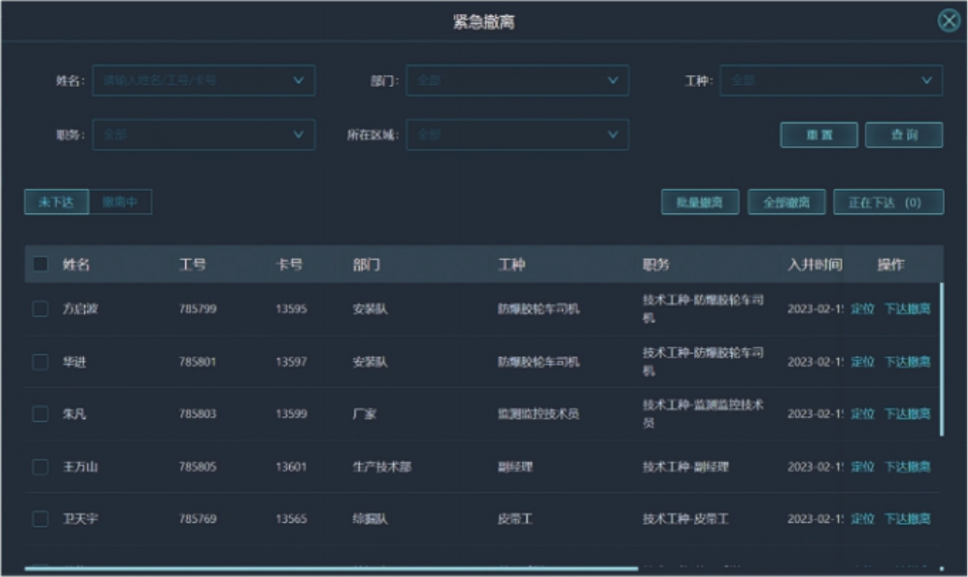Click the 批量撤离 batch evacuate button

tap(701, 202)
